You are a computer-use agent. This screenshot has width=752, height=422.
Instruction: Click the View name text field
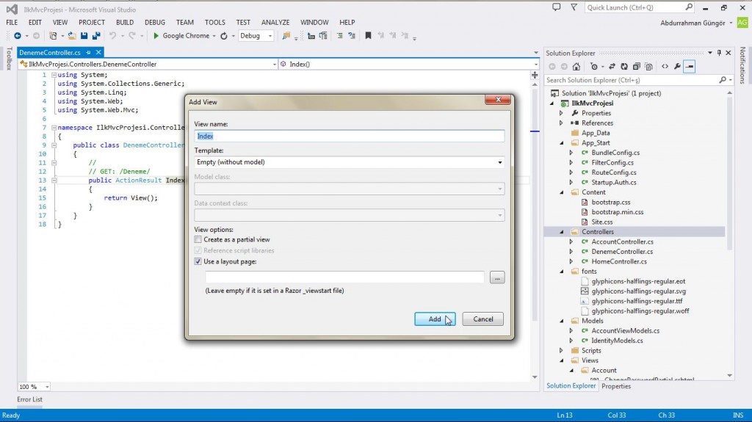[350, 136]
